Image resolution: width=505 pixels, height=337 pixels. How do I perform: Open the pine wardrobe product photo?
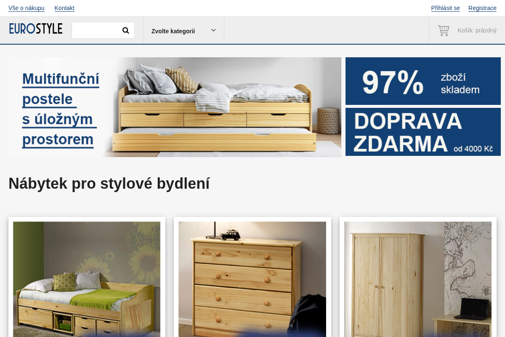click(418, 279)
